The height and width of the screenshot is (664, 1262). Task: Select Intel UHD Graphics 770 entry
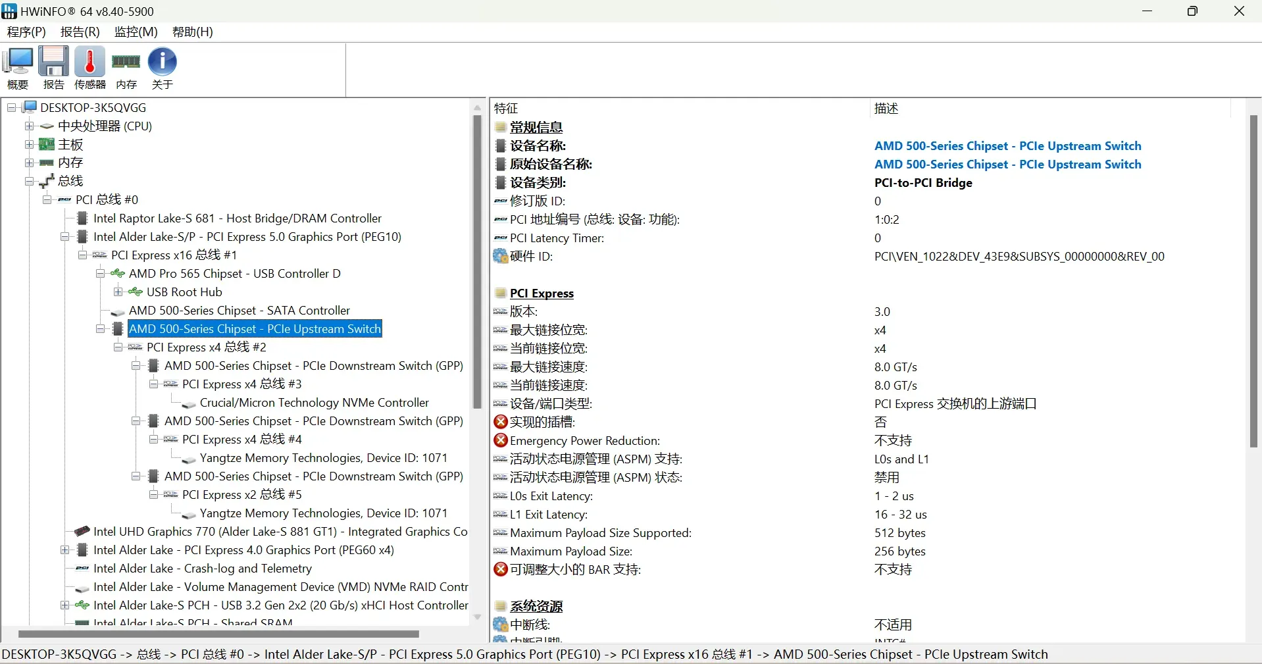pyautogui.click(x=281, y=531)
